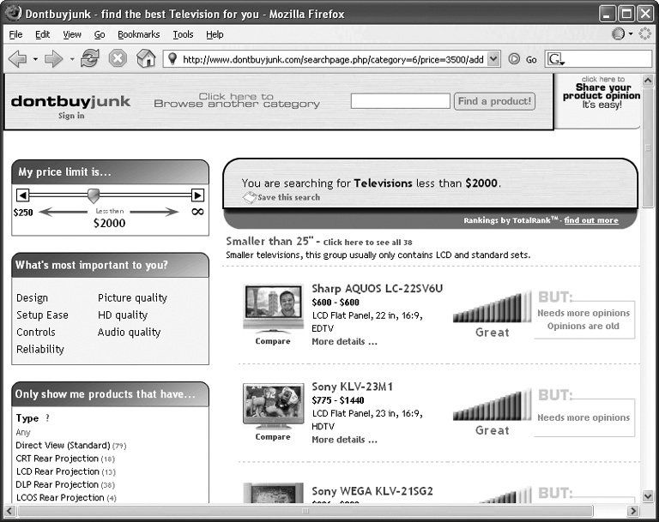Screen dimensions: 659x522
Task: Reload the page with the refresh icon
Action: pos(89,59)
